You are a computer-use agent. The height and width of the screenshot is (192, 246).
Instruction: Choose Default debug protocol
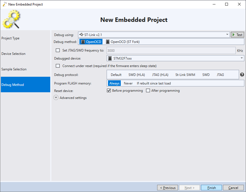(x=116, y=75)
